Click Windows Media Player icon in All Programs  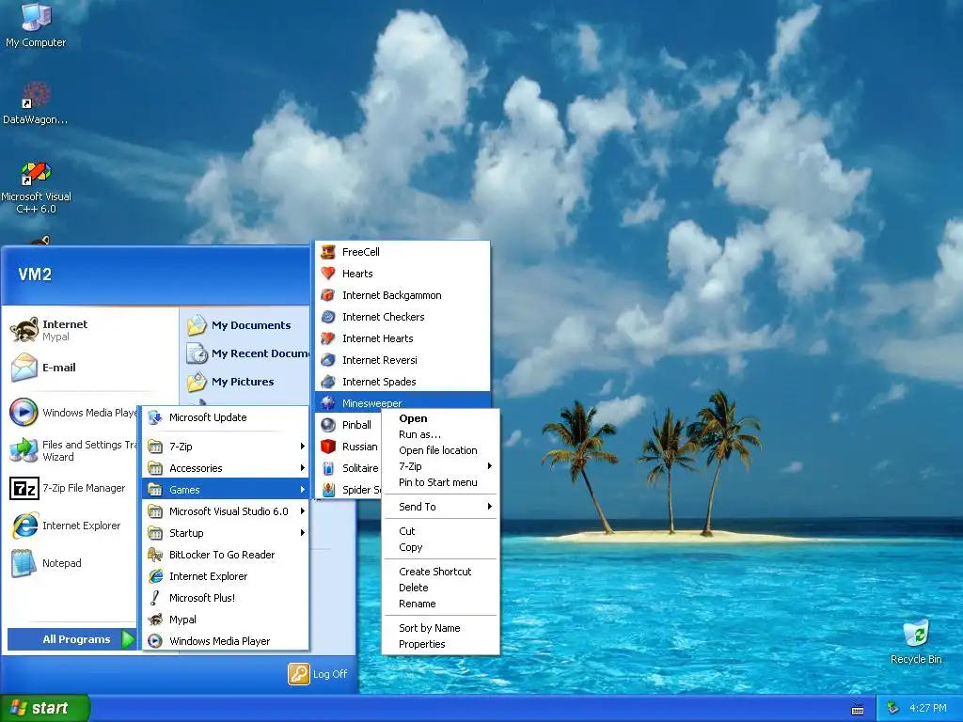pyautogui.click(x=155, y=641)
